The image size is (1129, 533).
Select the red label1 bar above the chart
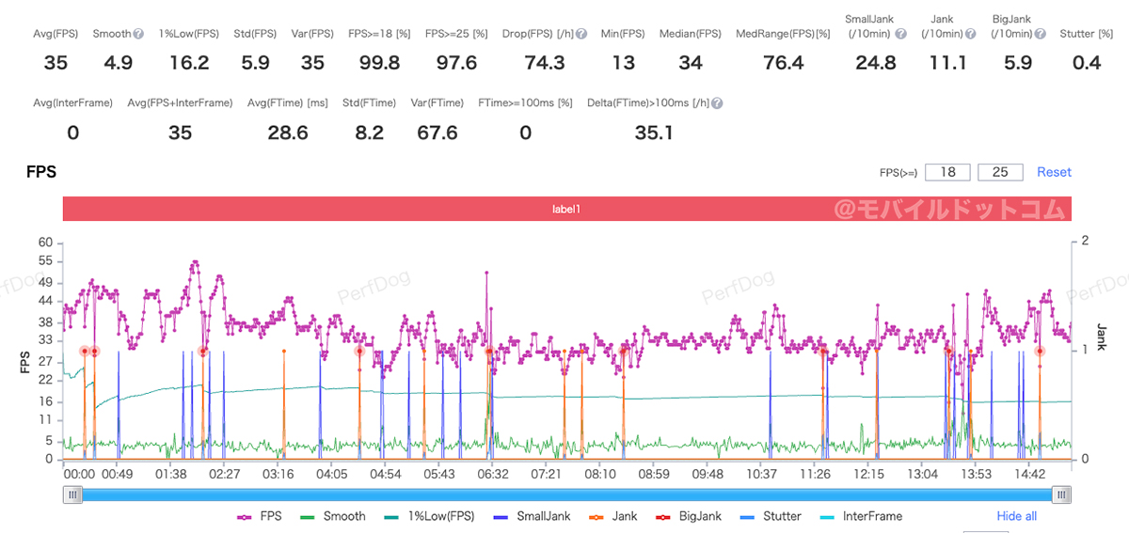pyautogui.click(x=566, y=209)
